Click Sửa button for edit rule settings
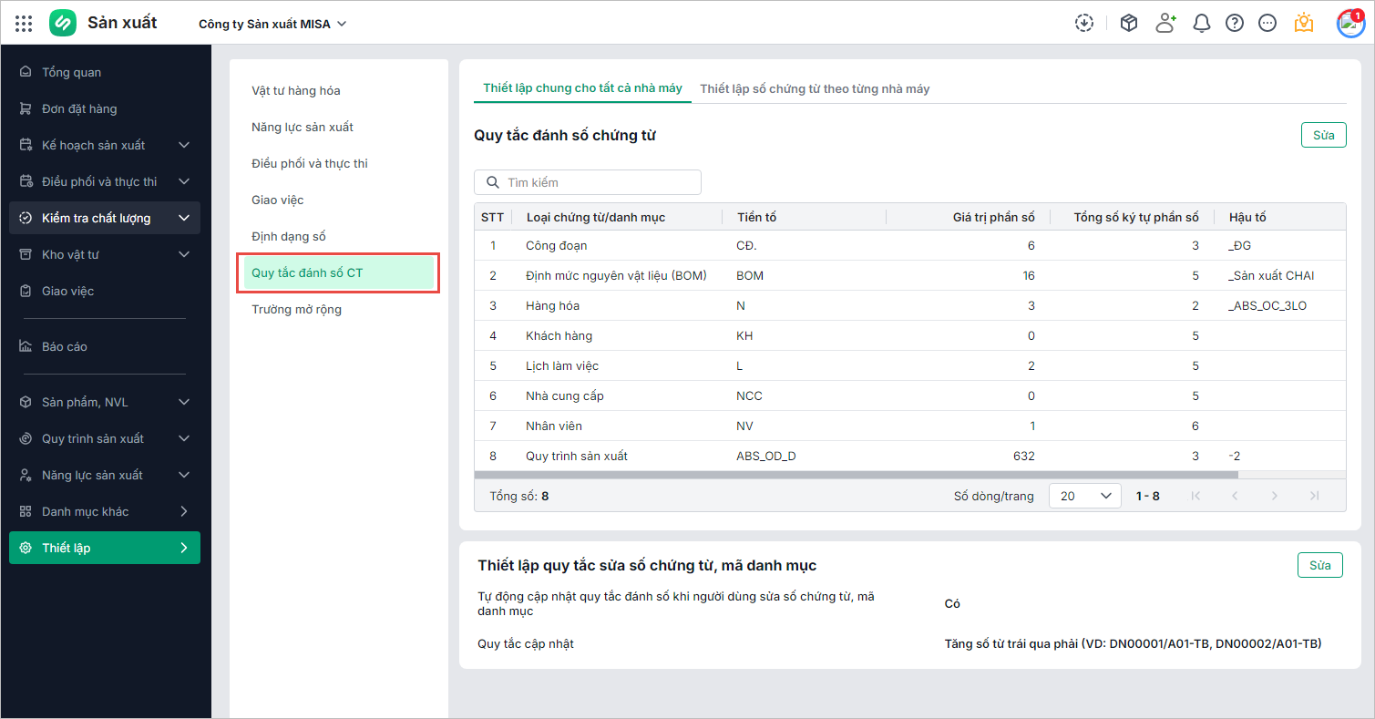1375x719 pixels. [1319, 565]
